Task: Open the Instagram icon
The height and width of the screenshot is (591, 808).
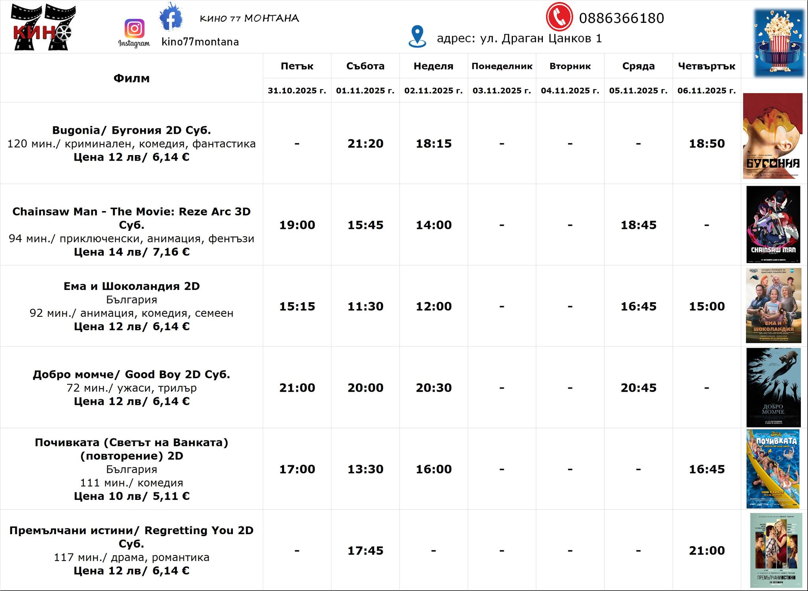Action: tap(134, 29)
